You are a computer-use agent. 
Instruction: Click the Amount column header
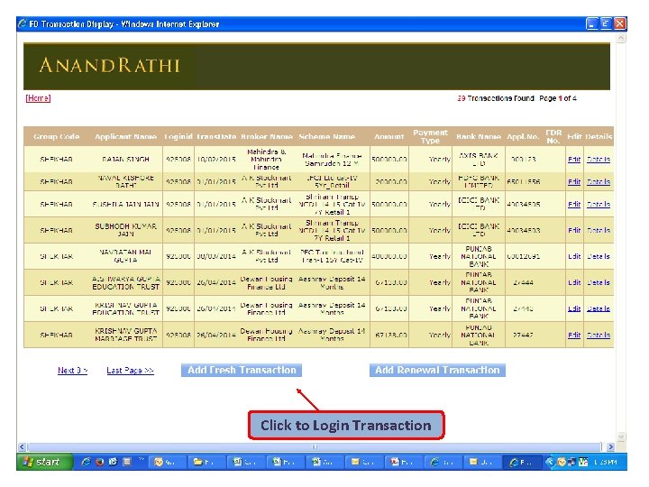388,136
